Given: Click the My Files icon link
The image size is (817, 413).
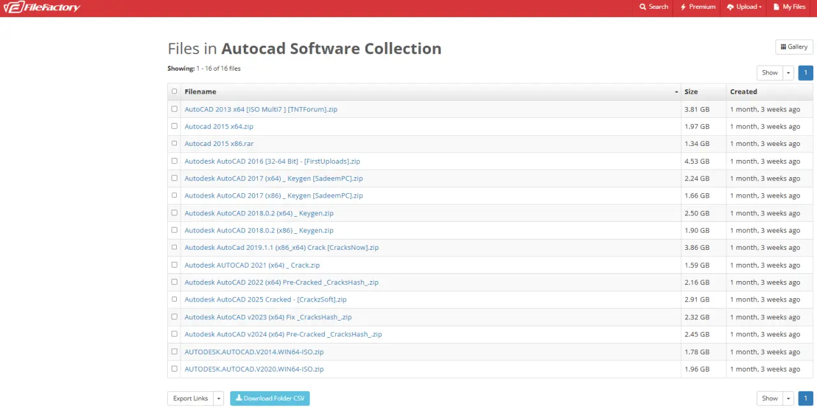Looking at the screenshot, I should [790, 7].
